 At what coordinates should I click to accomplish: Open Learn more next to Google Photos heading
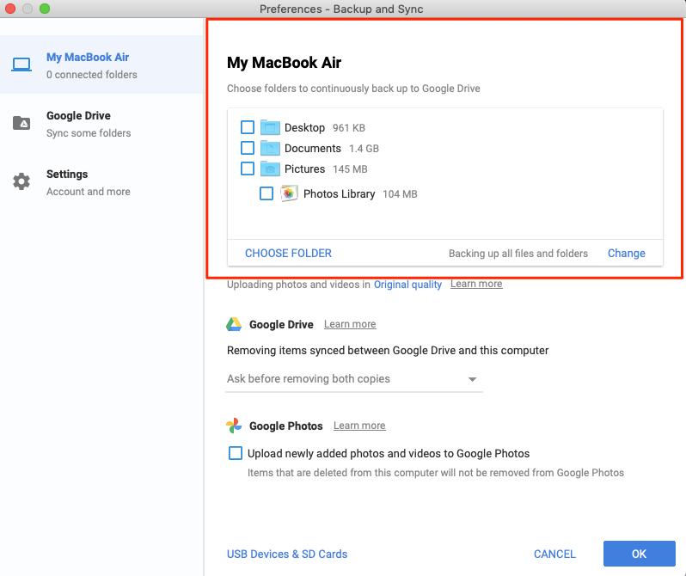click(359, 426)
